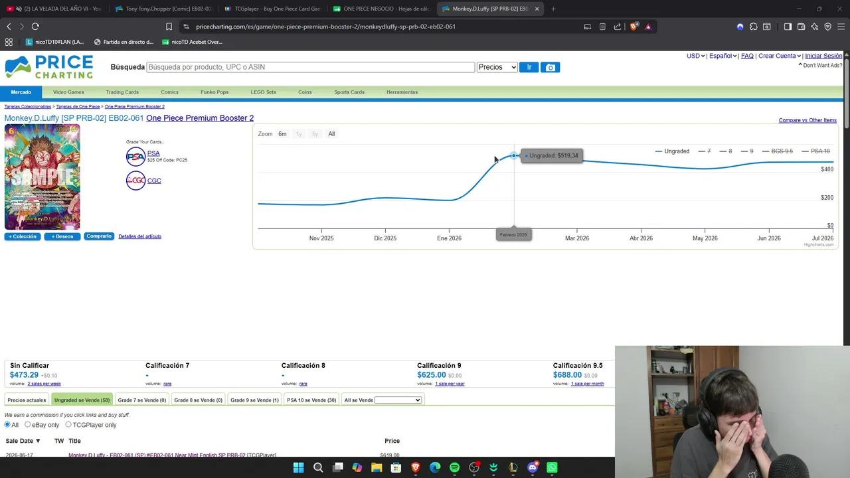Open Windows Start menu
850x478 pixels.
point(298,467)
